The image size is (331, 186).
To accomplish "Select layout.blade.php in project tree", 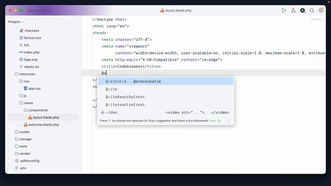I will point(43,117).
